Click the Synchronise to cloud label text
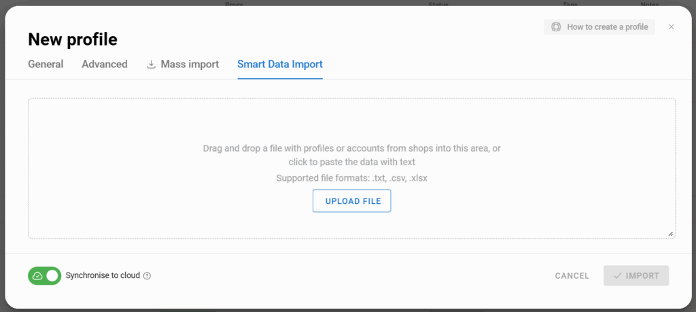This screenshot has width=696, height=312. (103, 275)
